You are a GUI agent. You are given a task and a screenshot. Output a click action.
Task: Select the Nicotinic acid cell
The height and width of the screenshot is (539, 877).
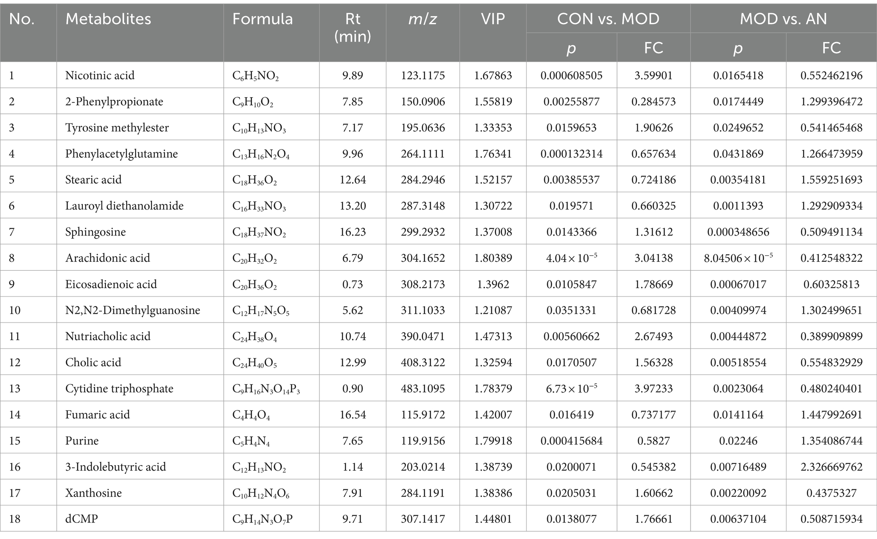coord(100,76)
